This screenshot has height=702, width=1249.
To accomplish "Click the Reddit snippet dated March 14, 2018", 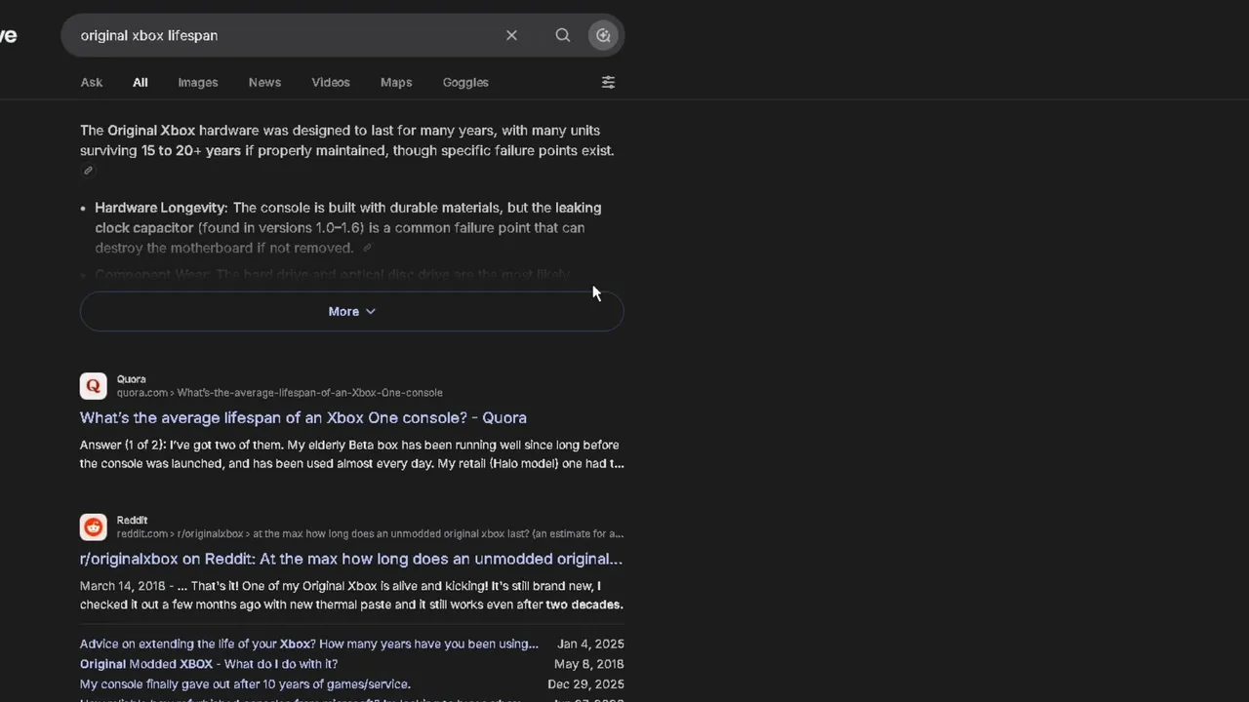I will click(351, 596).
